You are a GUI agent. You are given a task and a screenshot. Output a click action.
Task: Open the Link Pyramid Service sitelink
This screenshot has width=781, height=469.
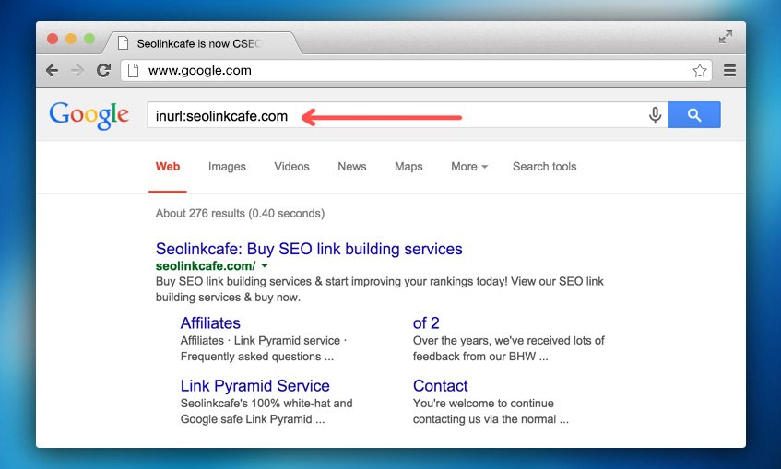click(x=255, y=386)
